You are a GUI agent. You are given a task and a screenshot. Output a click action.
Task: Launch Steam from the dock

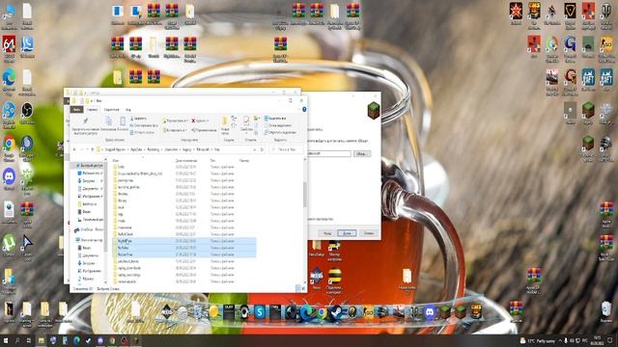(336, 312)
